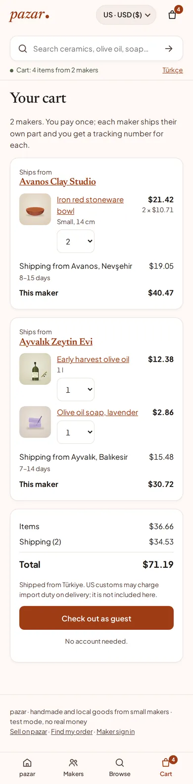This screenshot has width=193, height=784.
Task: Change quantity of Iron red stoneware bowl
Action: tap(76, 241)
